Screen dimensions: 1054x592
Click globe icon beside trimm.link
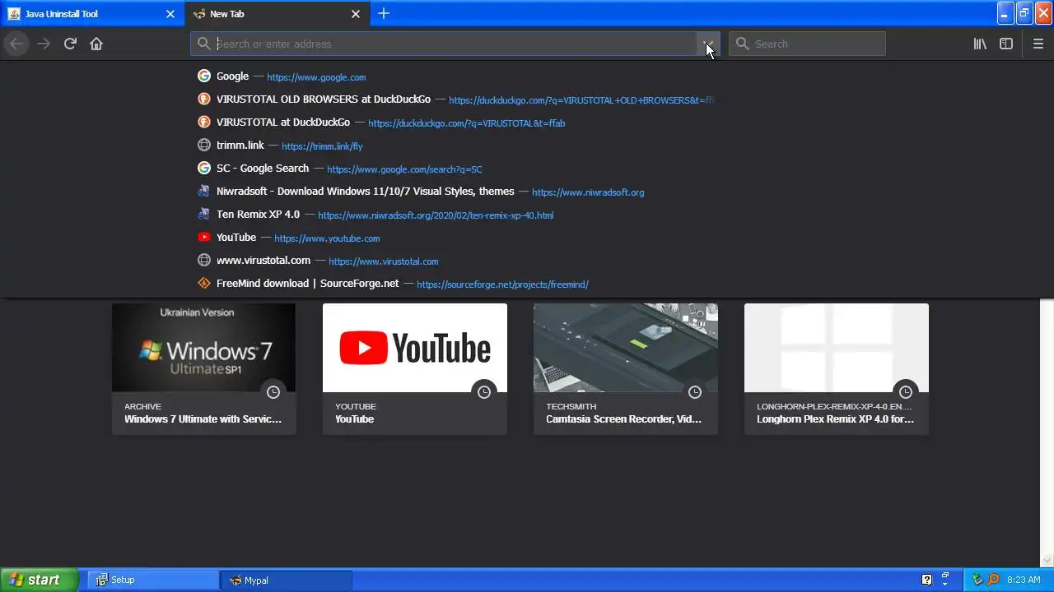(x=204, y=146)
